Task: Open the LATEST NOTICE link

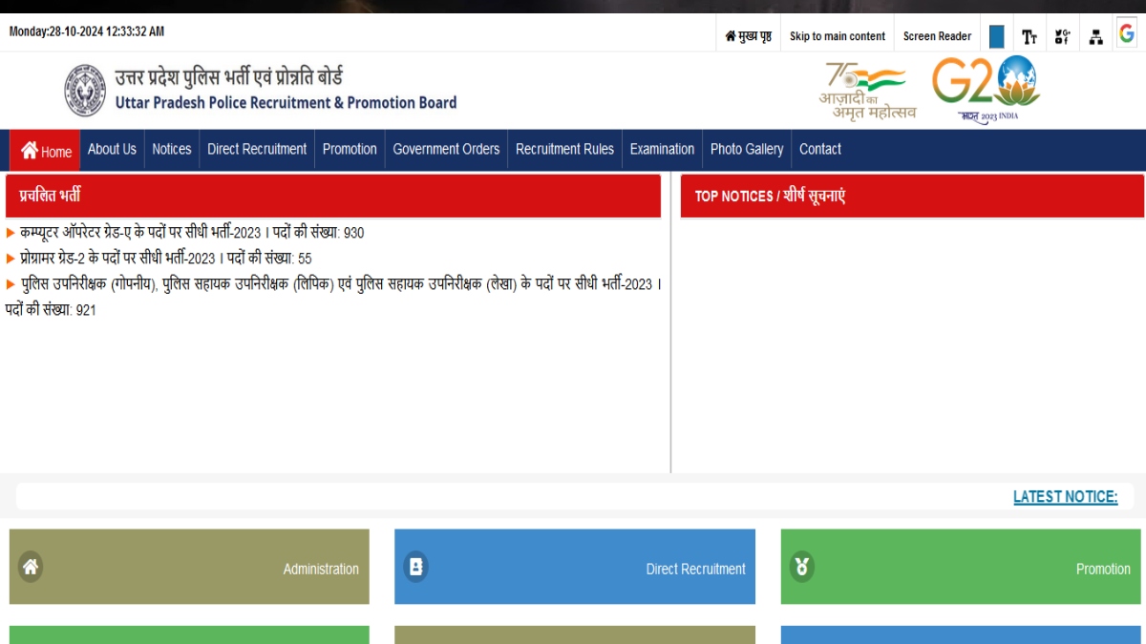Action: (1065, 496)
